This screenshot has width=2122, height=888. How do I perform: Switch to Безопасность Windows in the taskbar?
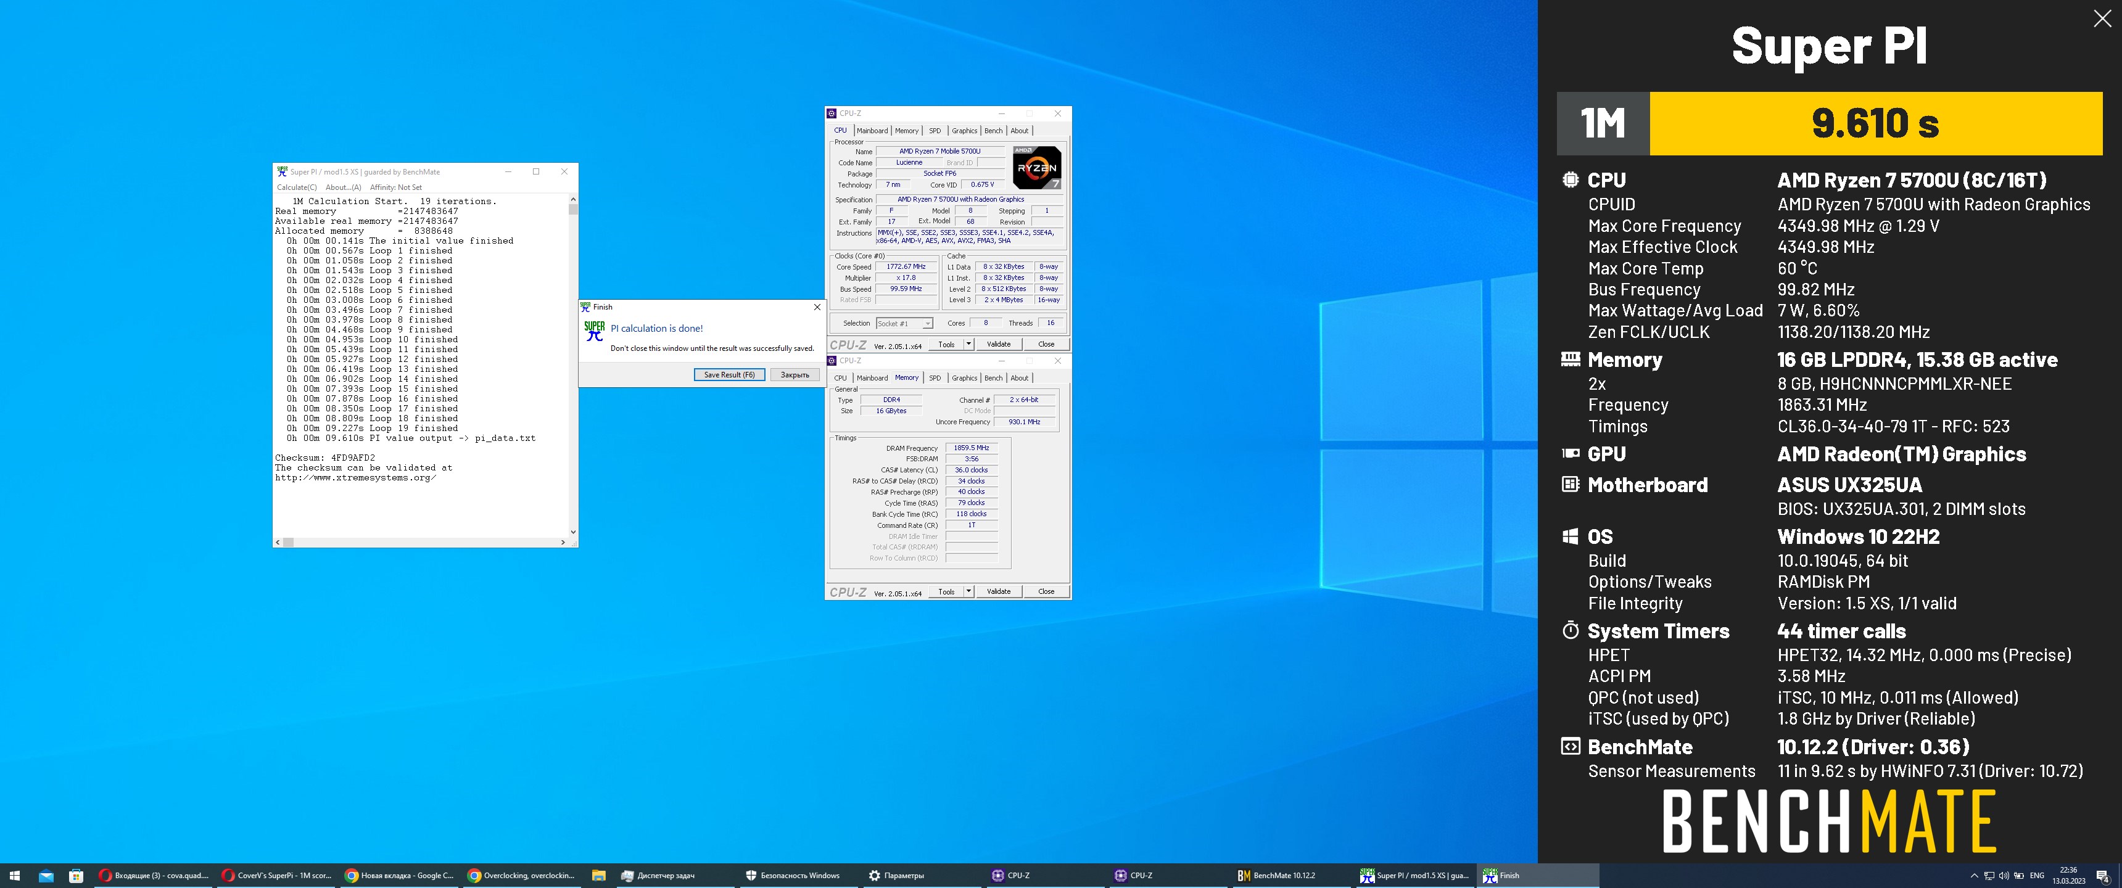(x=798, y=876)
